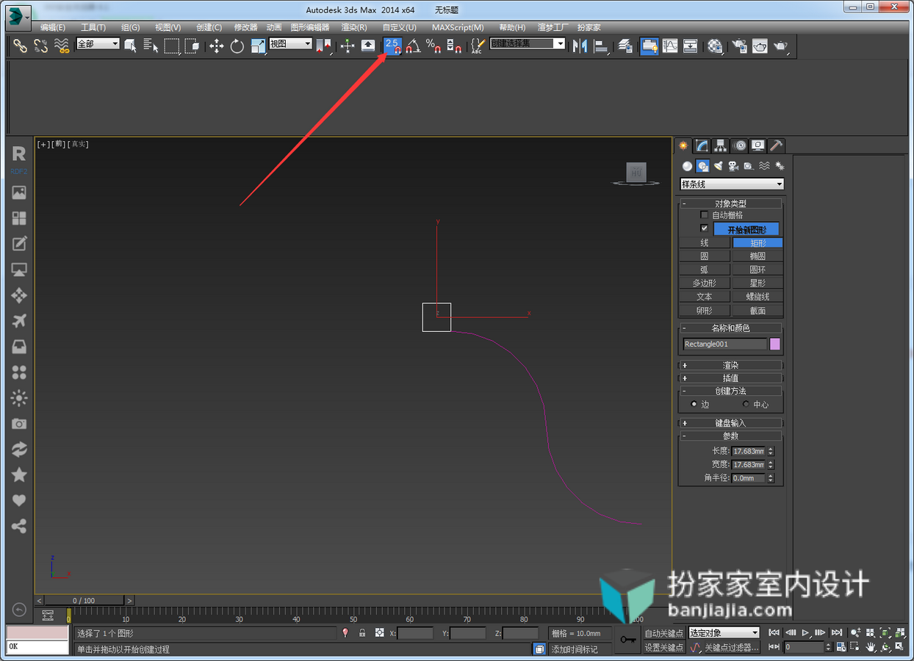
Task: Open the 全部 selection filter dropdown
Action: [x=98, y=44]
